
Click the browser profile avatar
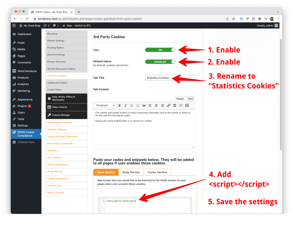click(272, 18)
